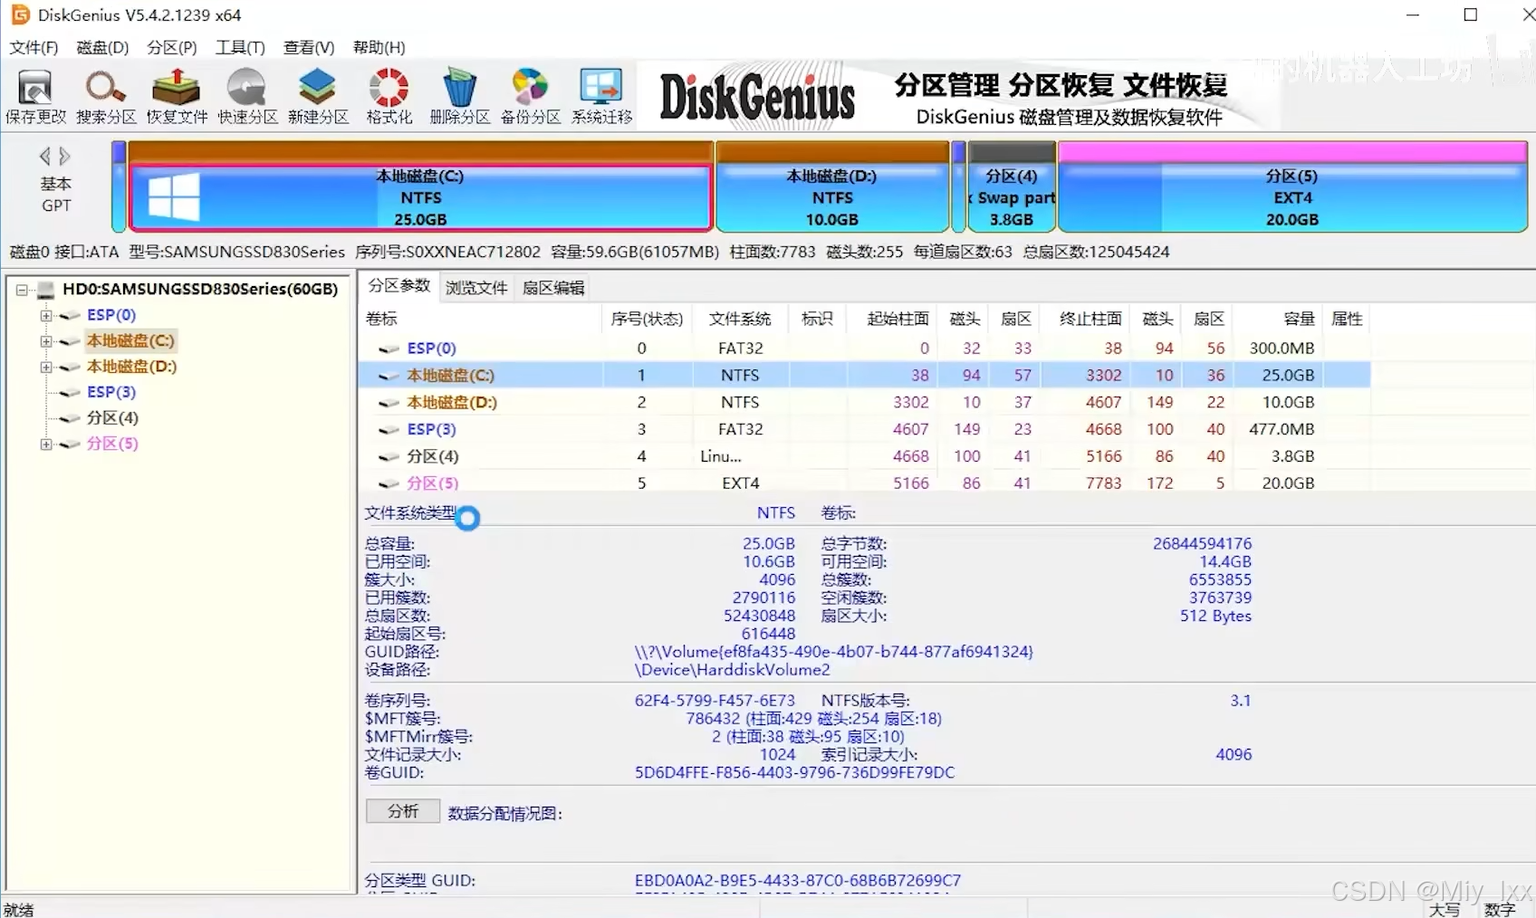Switch to the 扇区编辑 tab
The height and width of the screenshot is (918, 1536).
click(x=553, y=288)
